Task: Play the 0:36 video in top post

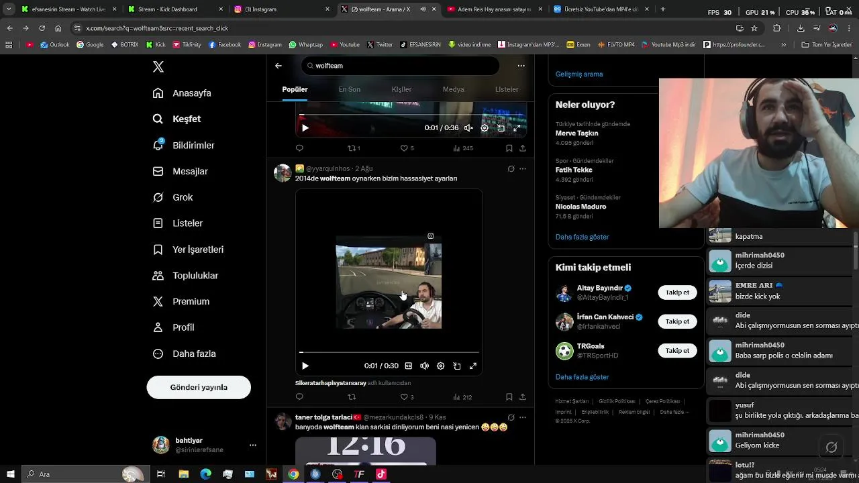Action: (305, 128)
